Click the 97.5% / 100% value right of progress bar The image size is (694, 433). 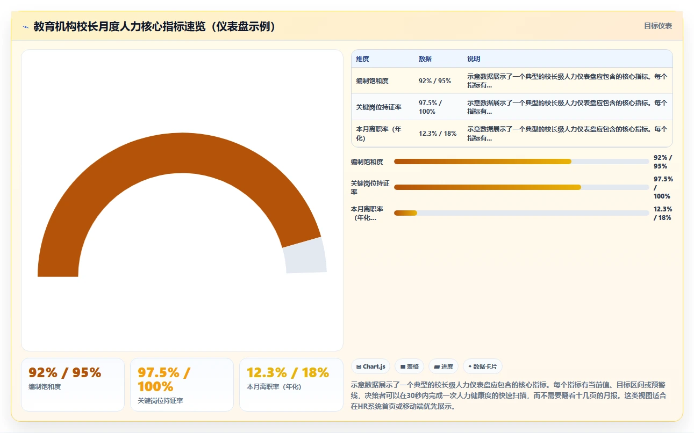(x=663, y=187)
